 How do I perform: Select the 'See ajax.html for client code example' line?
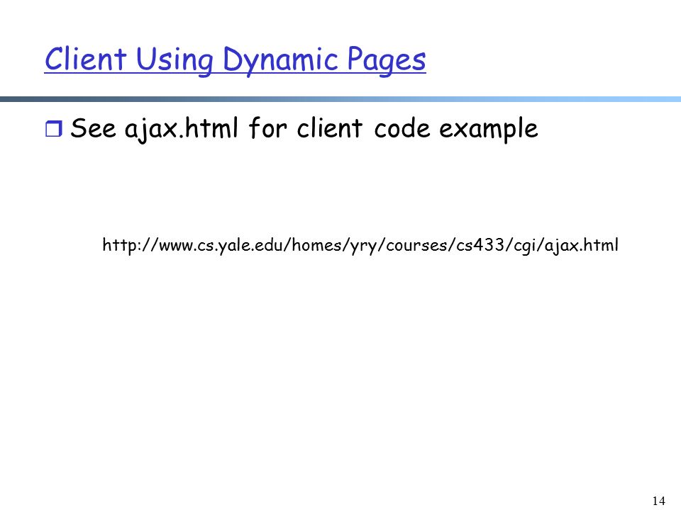304,129
